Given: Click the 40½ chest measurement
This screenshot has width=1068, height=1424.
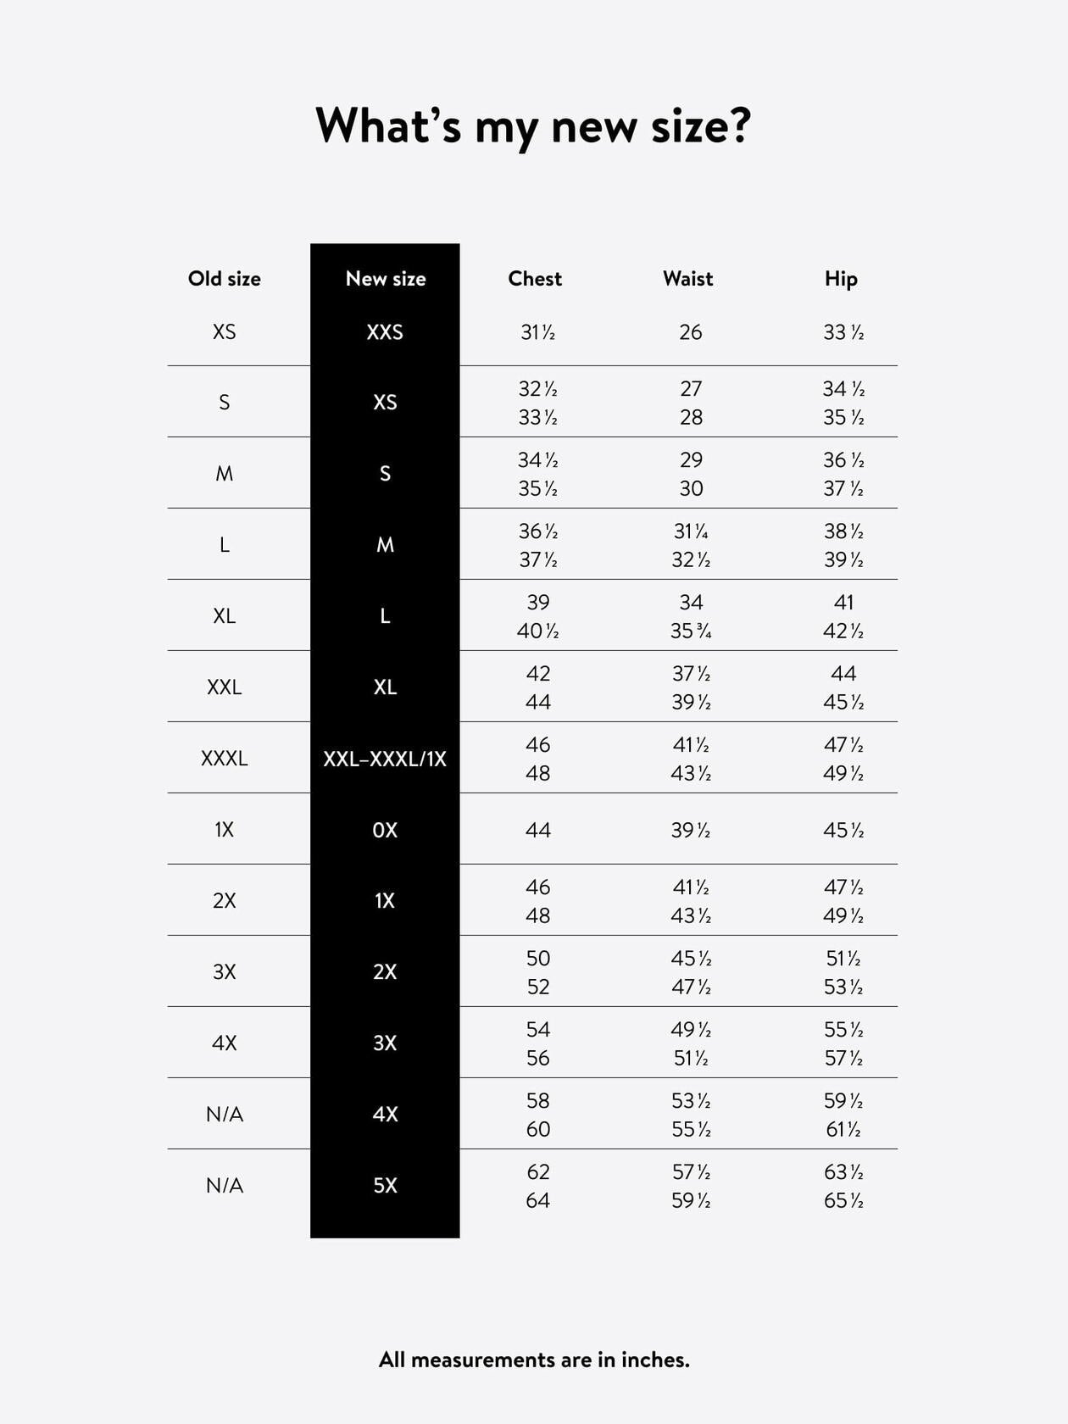Looking at the screenshot, I should click(538, 631).
